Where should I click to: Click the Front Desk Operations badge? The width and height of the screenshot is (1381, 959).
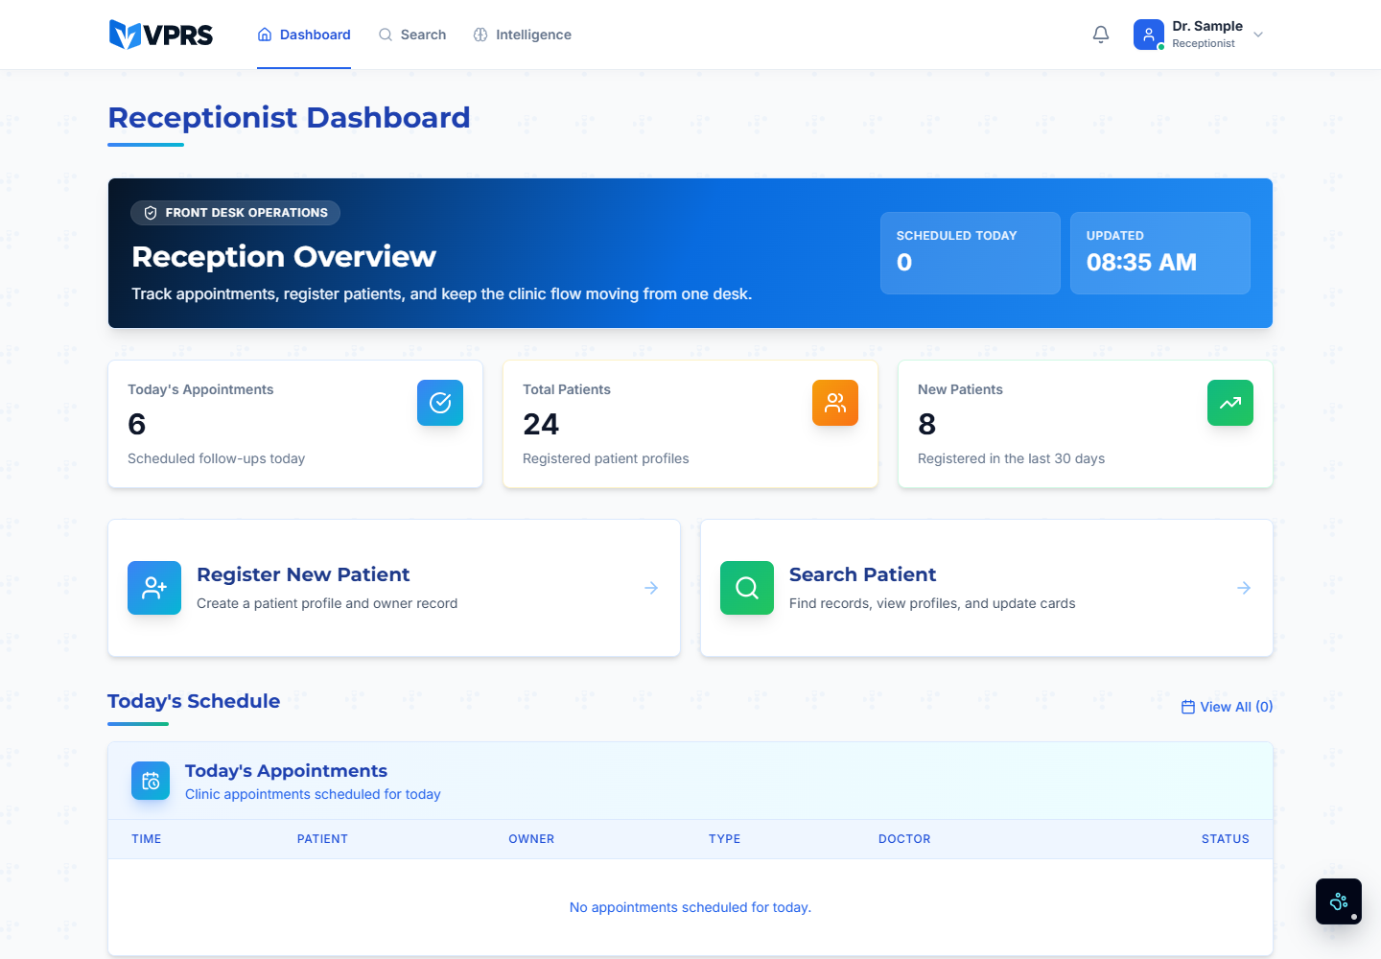click(x=235, y=213)
